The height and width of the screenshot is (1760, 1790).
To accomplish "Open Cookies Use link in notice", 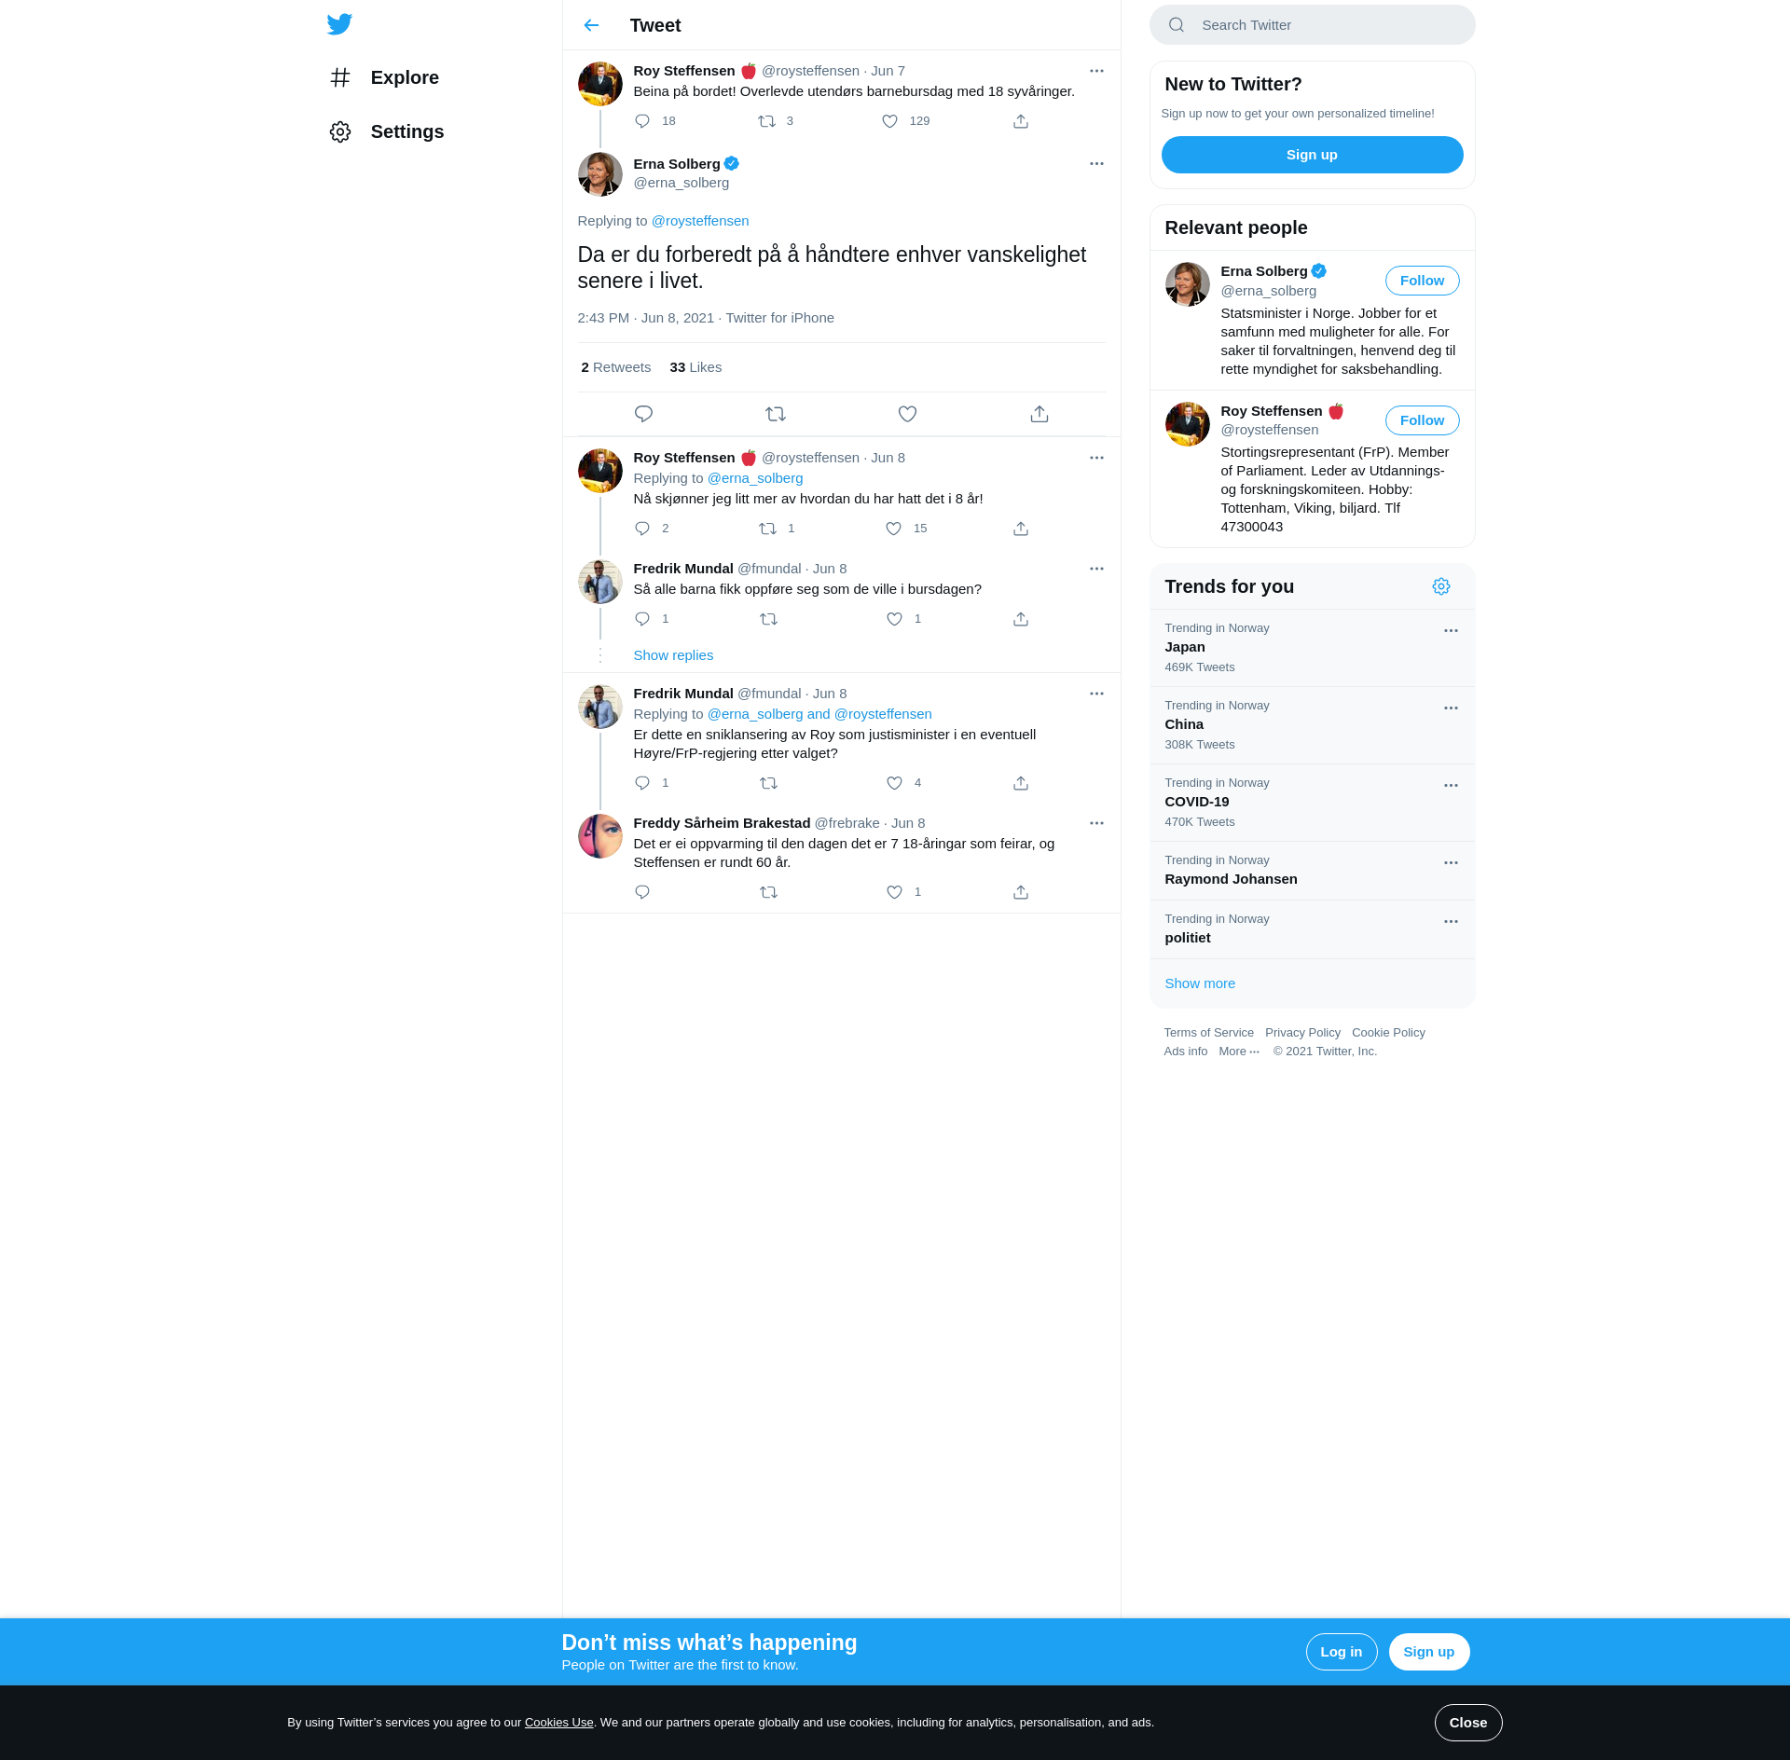I will [x=558, y=1723].
